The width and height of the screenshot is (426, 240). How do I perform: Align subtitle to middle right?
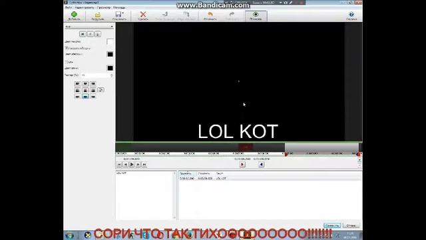click(93, 90)
